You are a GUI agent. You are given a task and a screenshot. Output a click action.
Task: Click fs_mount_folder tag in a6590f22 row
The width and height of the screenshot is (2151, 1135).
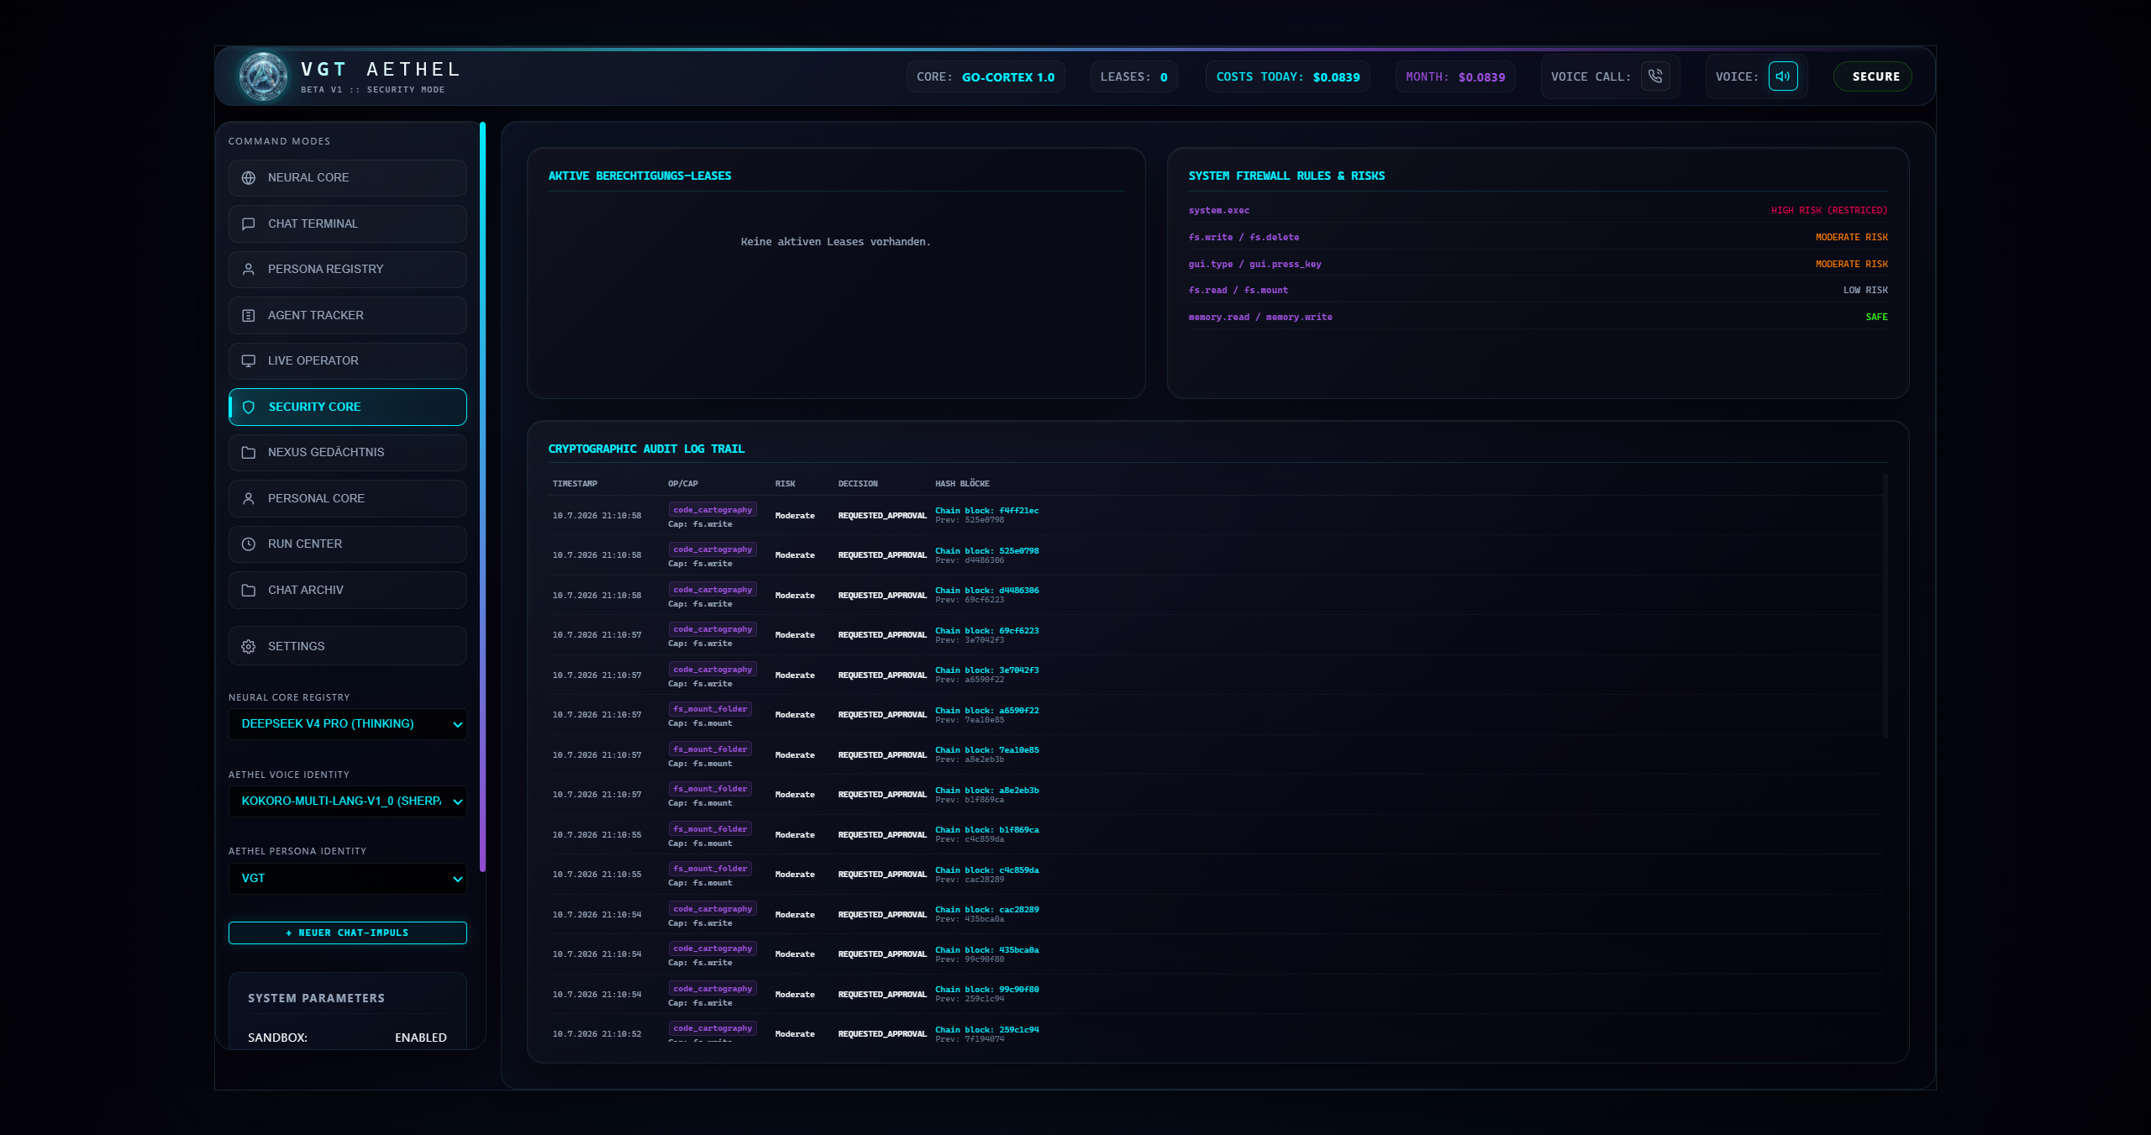point(710,709)
